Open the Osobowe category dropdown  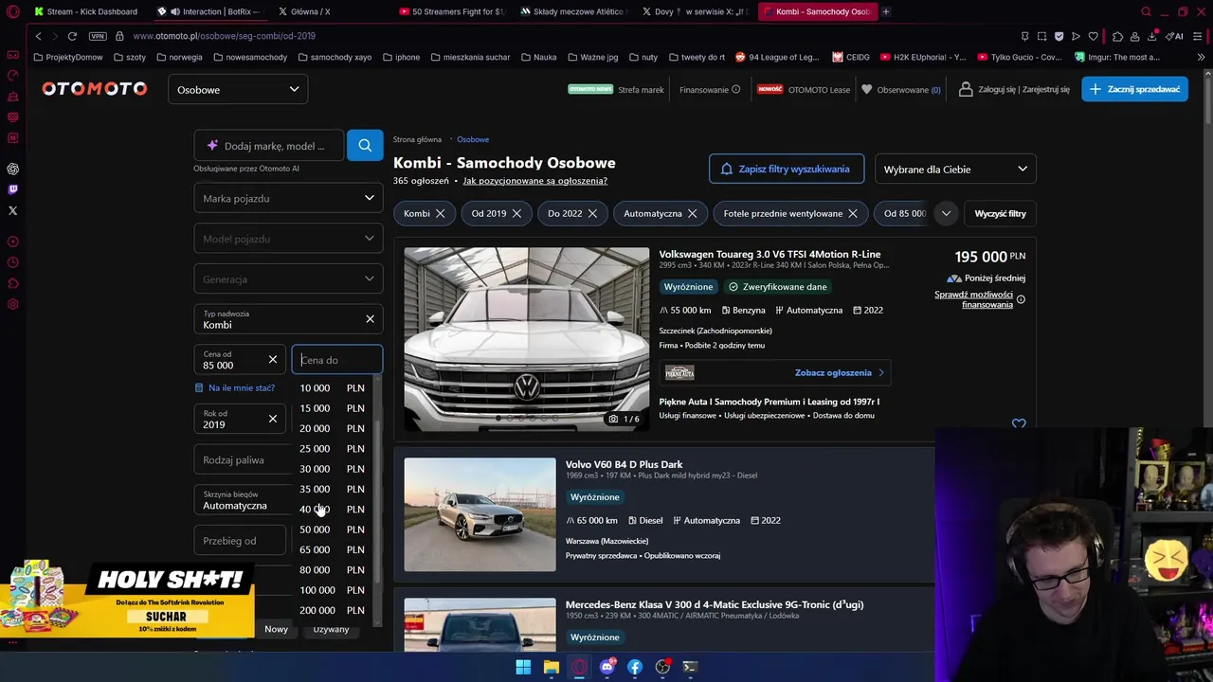pyautogui.click(x=238, y=89)
